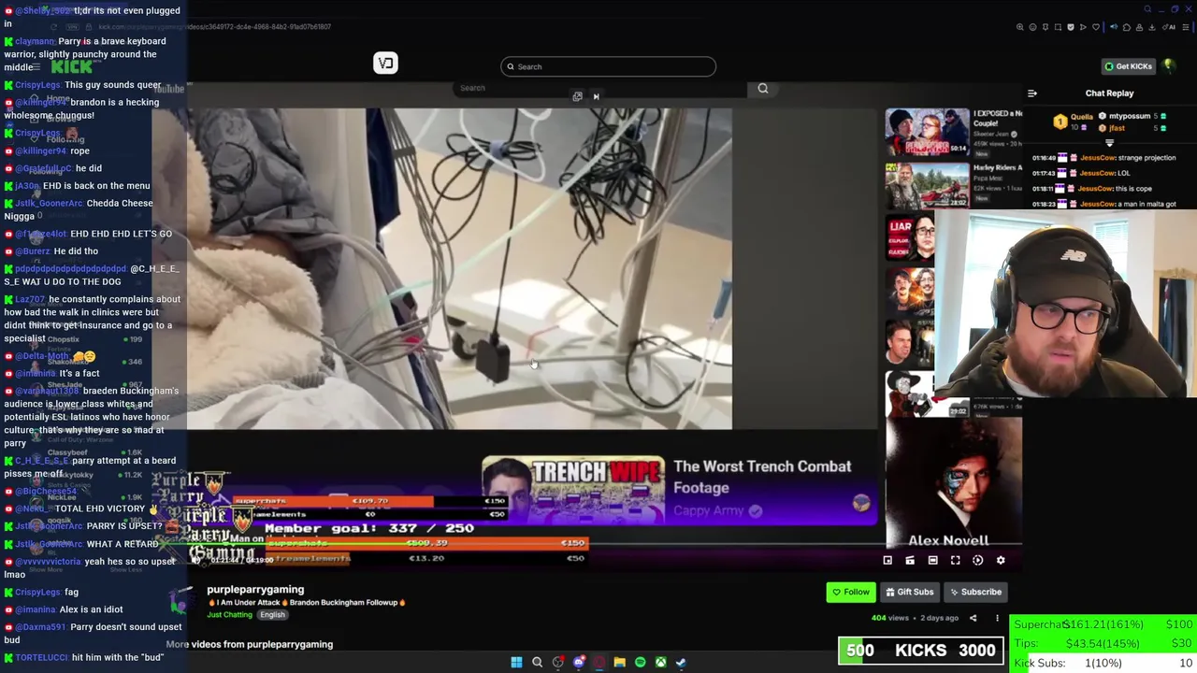Open Discord from the taskbar
Screen dimensions: 1197x673
pyautogui.click(x=579, y=662)
